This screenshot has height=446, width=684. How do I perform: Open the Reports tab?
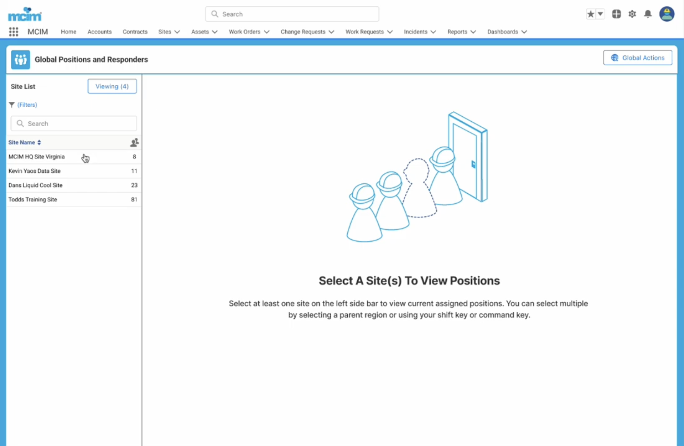(457, 32)
